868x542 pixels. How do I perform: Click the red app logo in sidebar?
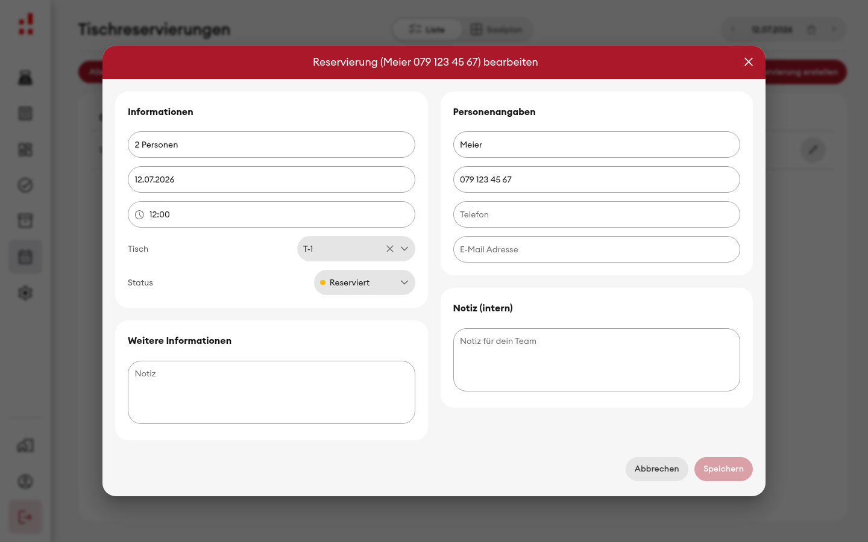tap(26, 24)
